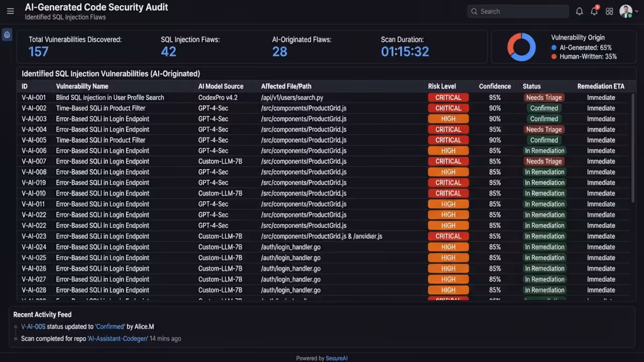Focus the Search input field
The width and height of the screenshot is (644, 362).
coord(518,11)
